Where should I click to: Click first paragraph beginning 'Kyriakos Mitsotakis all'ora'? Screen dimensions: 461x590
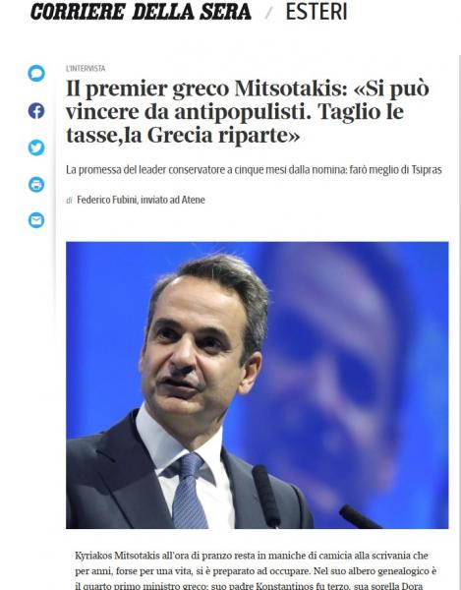coord(256,570)
